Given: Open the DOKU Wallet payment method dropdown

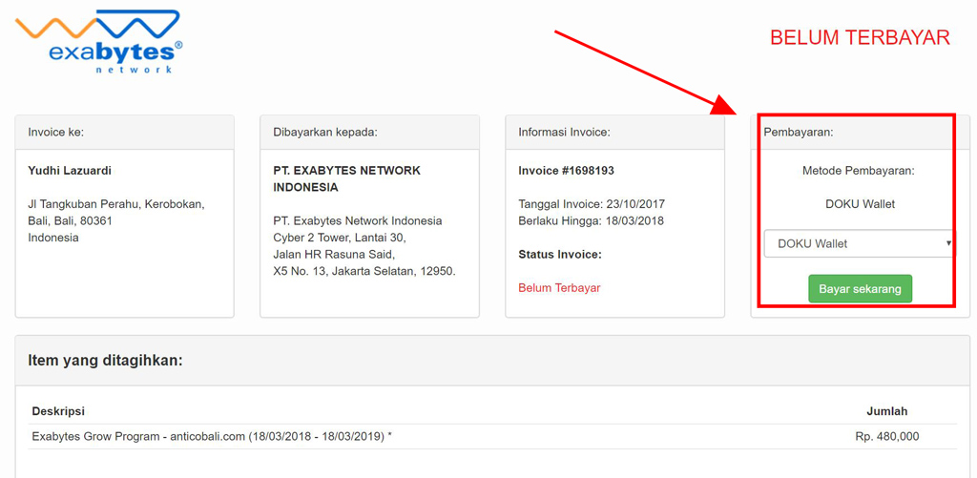Looking at the screenshot, I should [860, 243].
